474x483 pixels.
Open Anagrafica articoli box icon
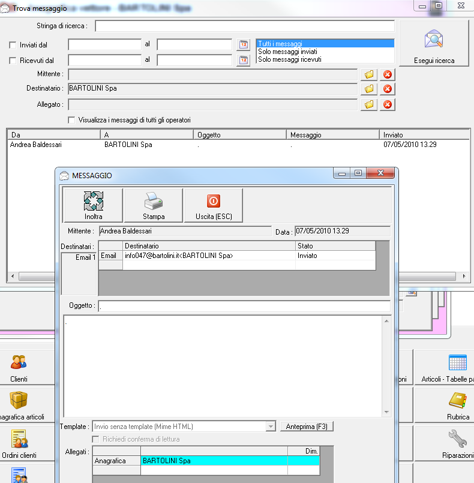pos(19,400)
